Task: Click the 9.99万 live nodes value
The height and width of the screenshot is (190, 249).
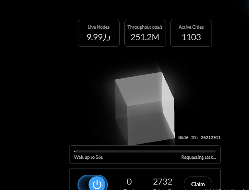Action: click(99, 37)
